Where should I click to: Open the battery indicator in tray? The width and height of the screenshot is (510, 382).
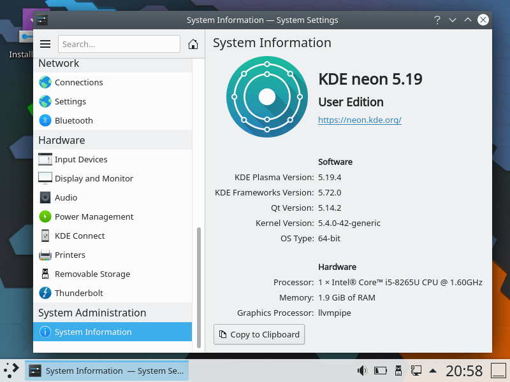pos(380,370)
